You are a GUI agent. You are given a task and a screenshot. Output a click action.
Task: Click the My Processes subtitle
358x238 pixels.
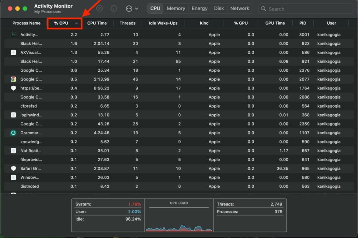coord(48,12)
